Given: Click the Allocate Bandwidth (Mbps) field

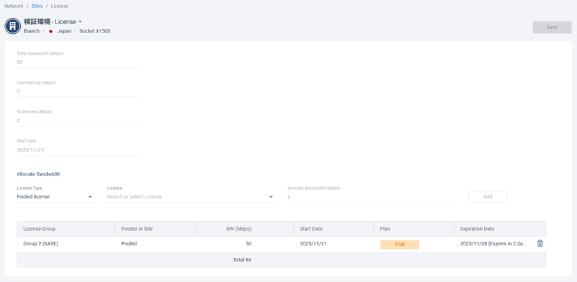Looking at the screenshot, I should coord(371,197).
